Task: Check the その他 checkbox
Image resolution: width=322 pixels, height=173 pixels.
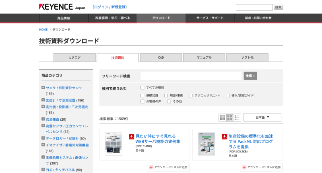Action: pos(169,101)
